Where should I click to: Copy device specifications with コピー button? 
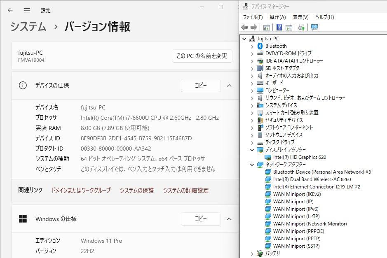(x=201, y=86)
